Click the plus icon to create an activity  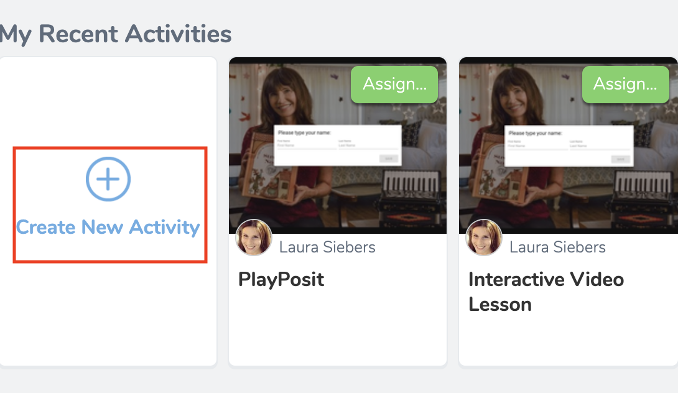pos(108,178)
